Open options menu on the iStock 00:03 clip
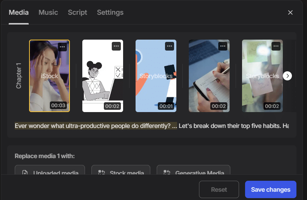 tap(62, 47)
